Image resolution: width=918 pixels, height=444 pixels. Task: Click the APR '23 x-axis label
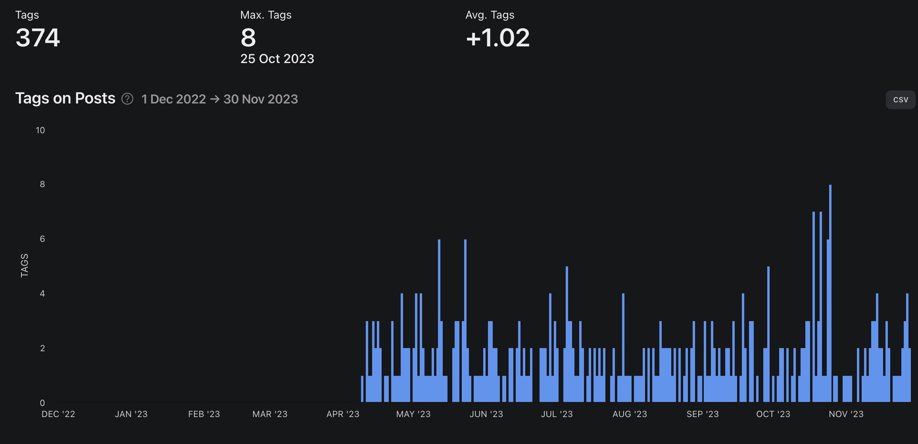click(x=342, y=414)
